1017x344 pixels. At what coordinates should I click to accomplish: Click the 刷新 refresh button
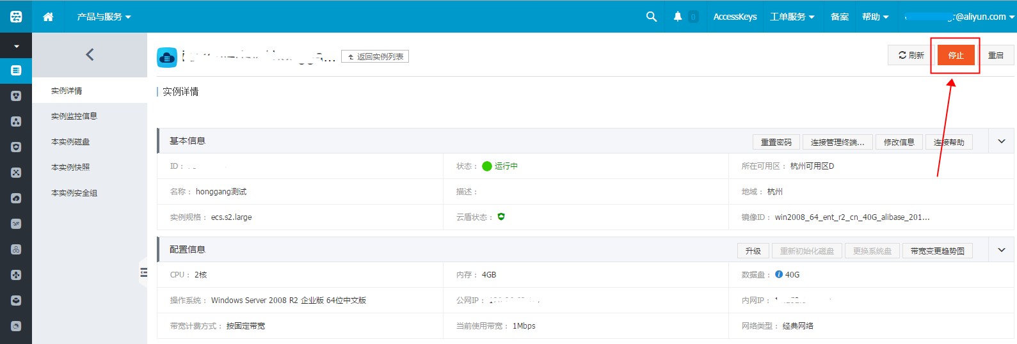click(x=911, y=56)
